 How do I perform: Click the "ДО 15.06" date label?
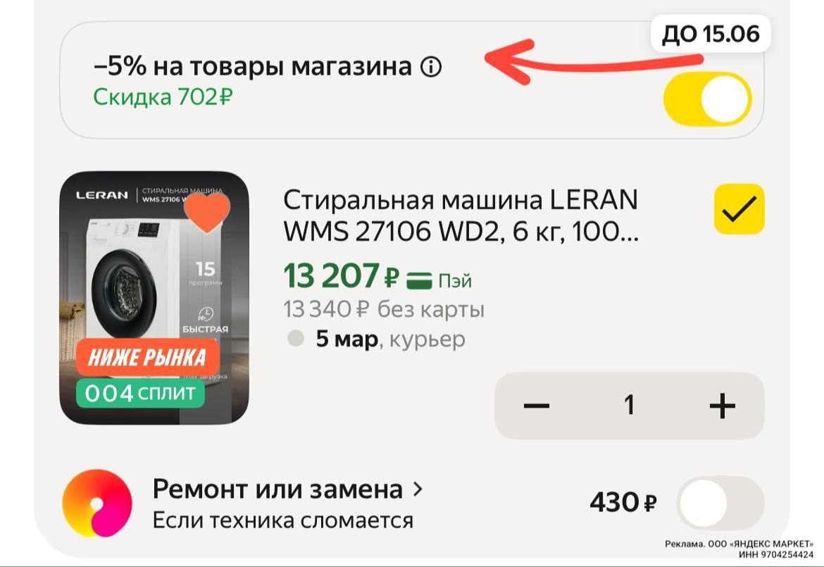point(711,34)
